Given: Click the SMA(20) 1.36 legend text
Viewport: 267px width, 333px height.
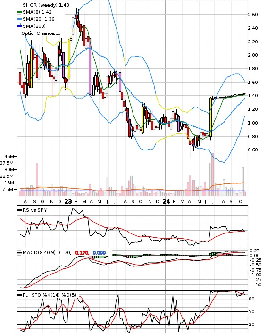Looking at the screenshot, I should coord(39,19).
